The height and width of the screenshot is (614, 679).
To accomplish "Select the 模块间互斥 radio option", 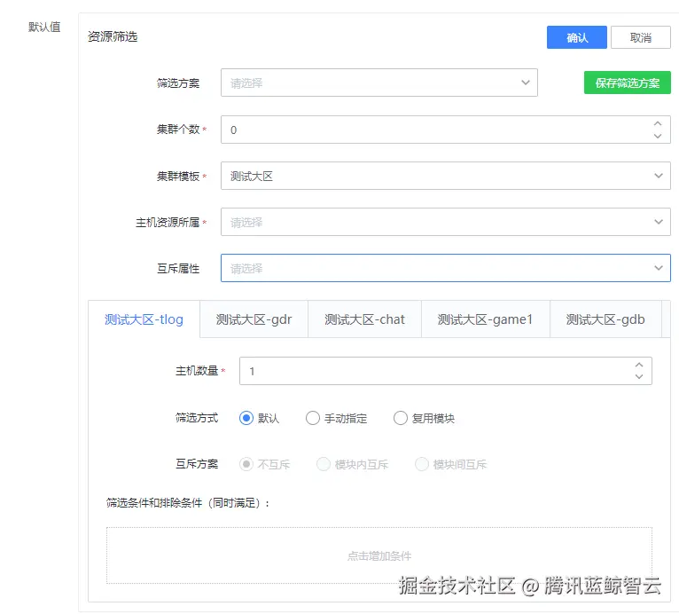I will (422, 464).
